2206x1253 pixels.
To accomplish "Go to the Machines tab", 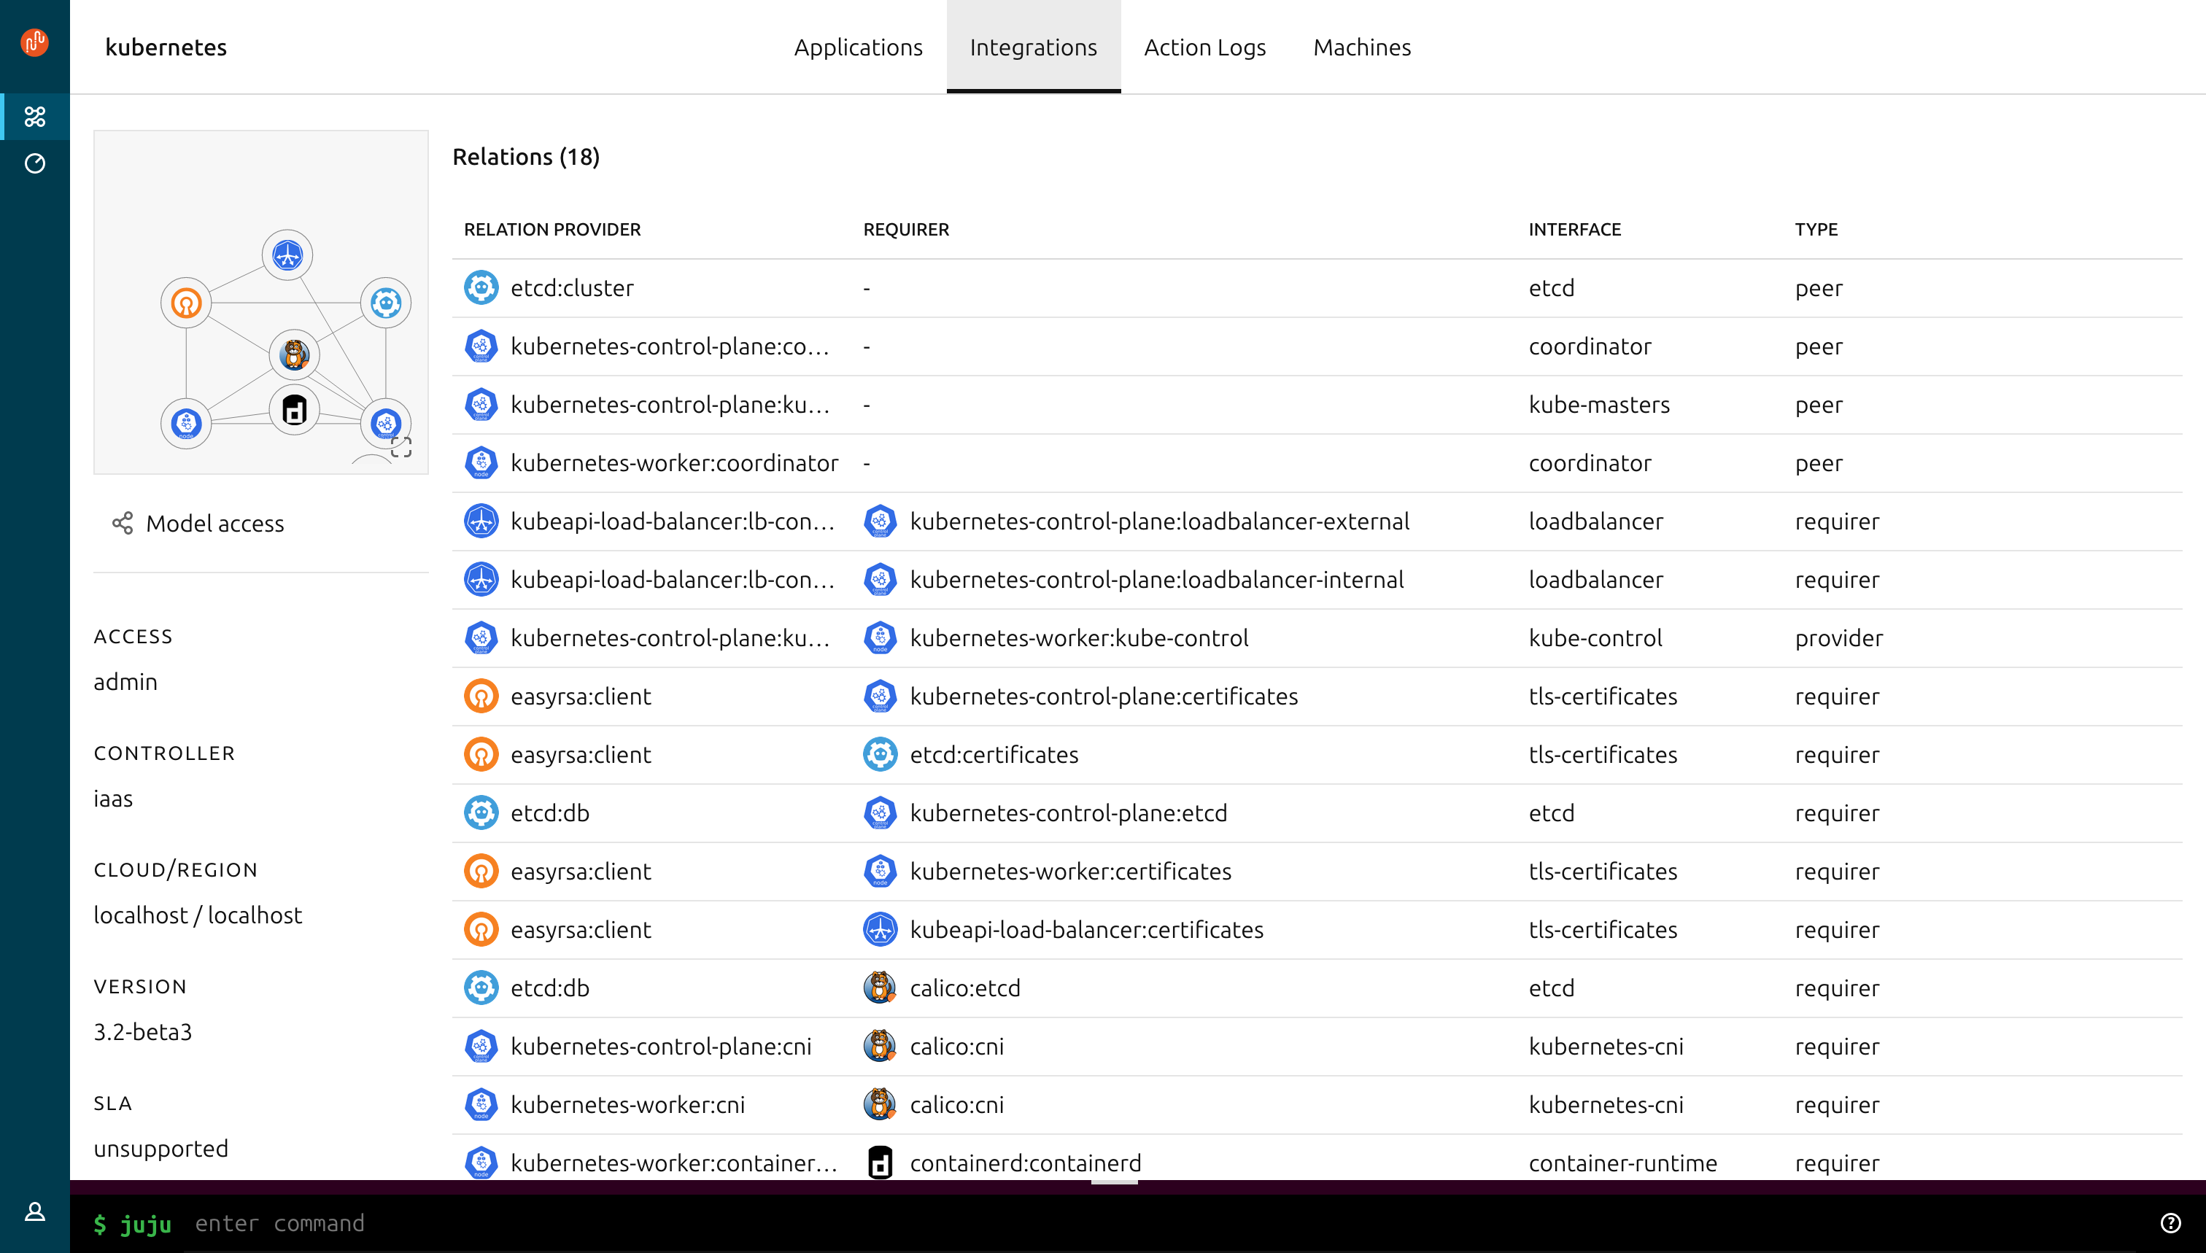I will click(1362, 47).
